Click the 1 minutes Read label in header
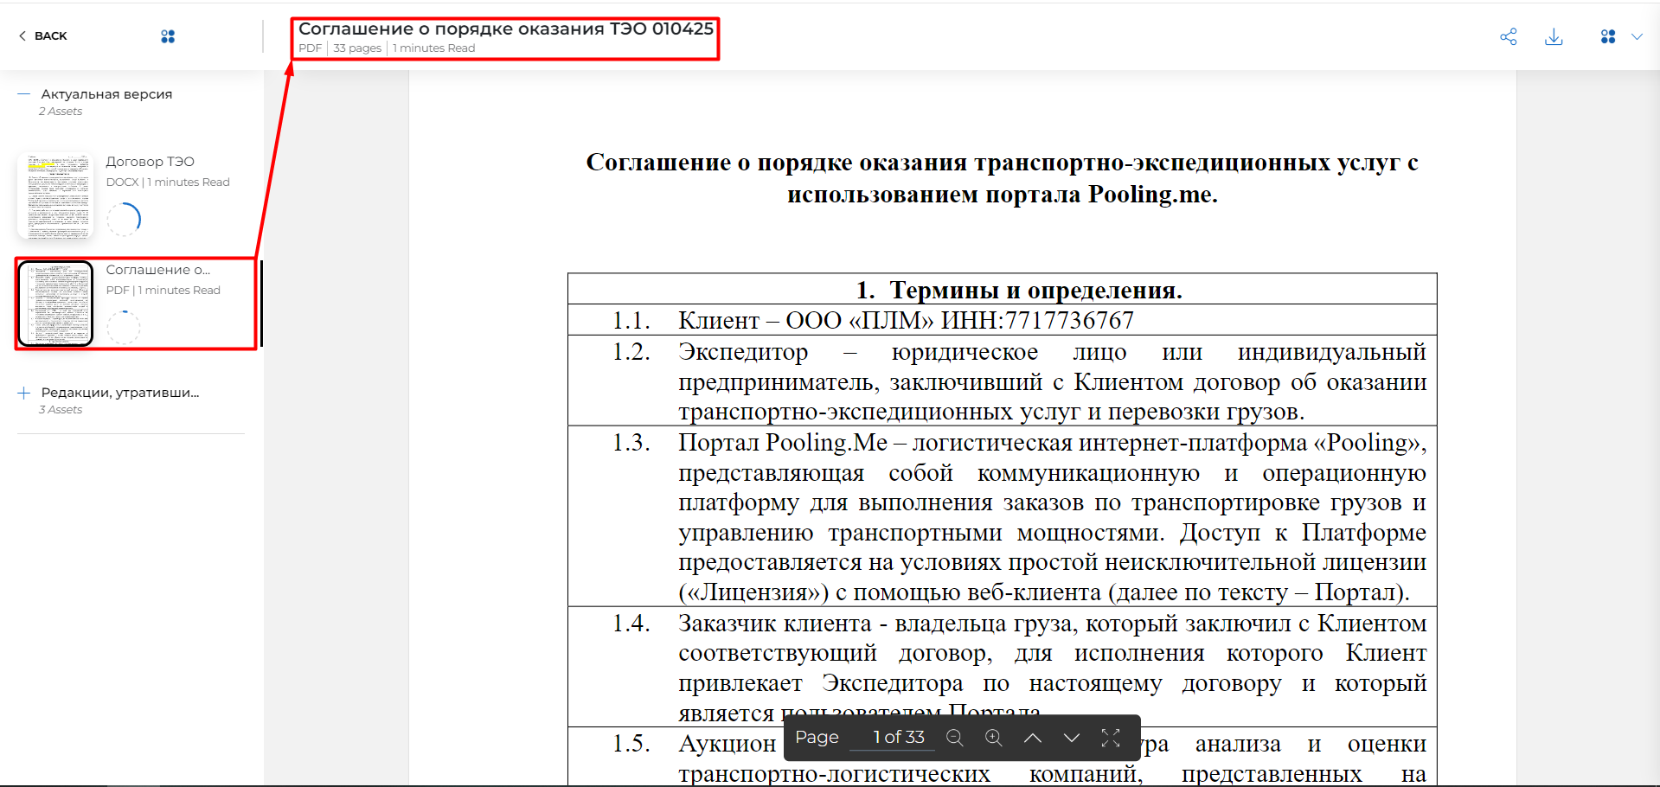This screenshot has width=1660, height=787. pos(433,48)
